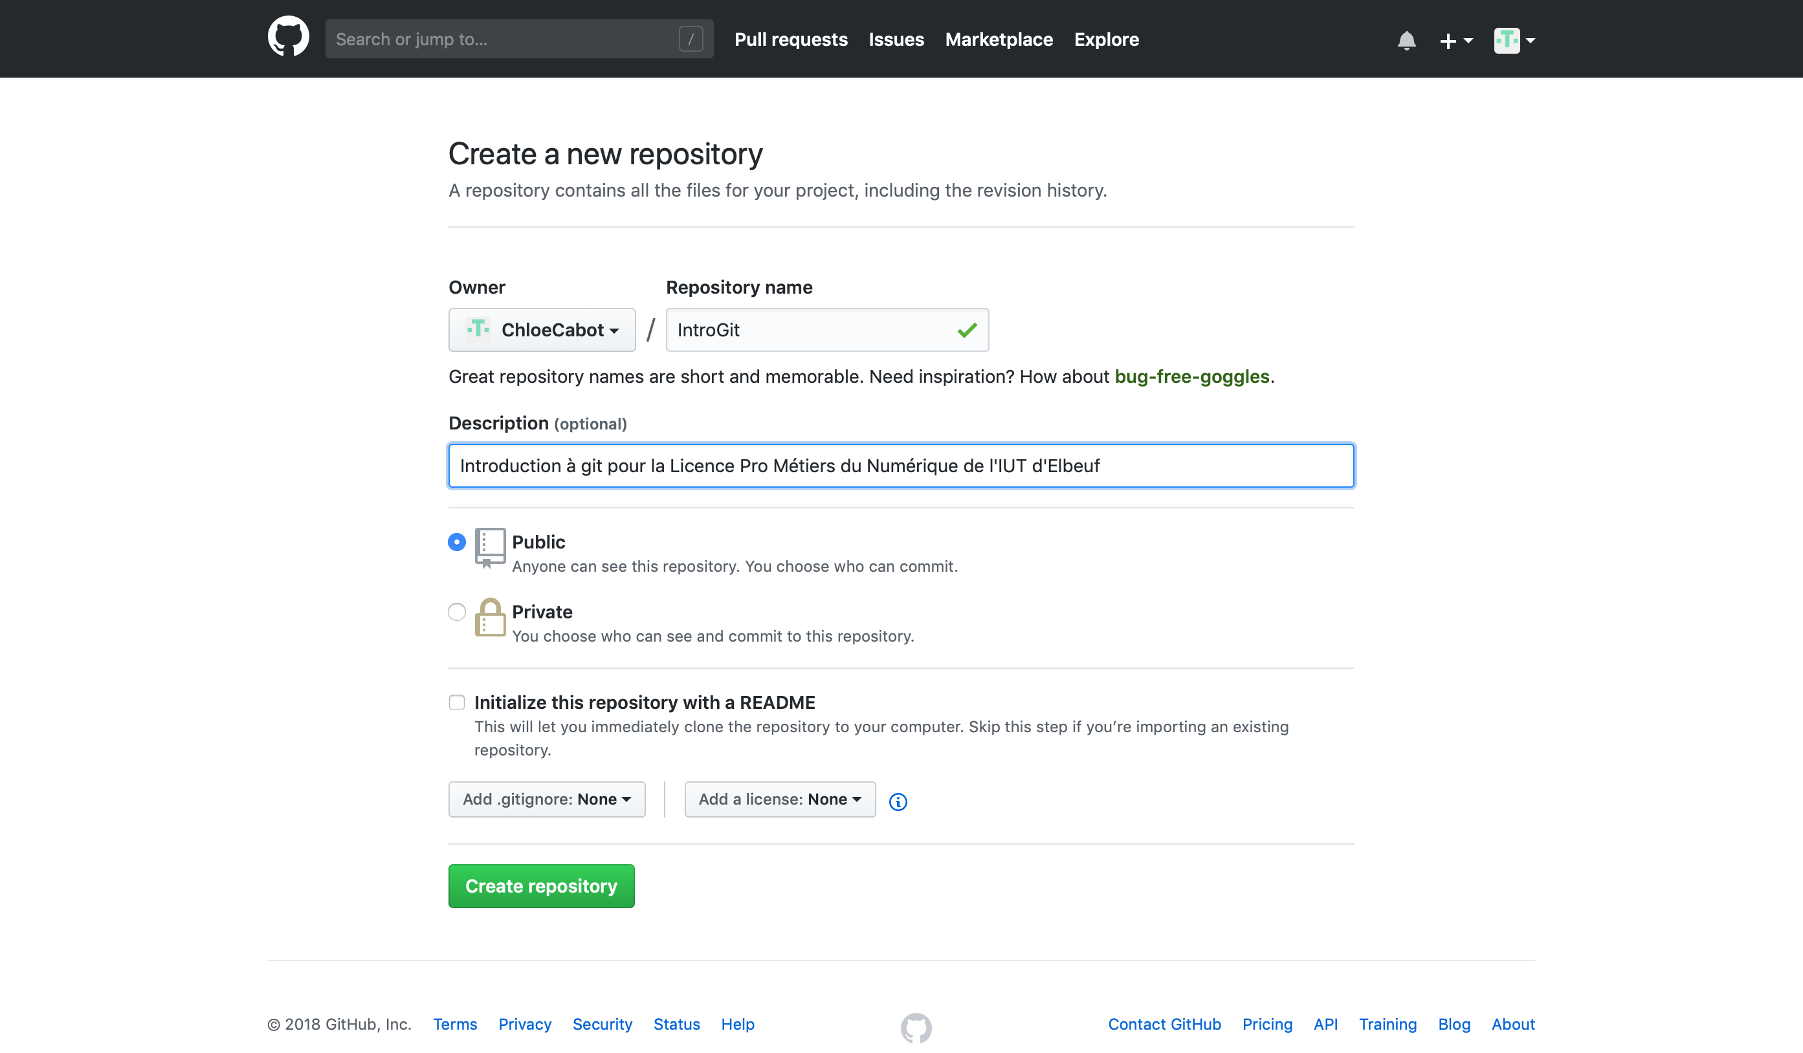Screen dimensions: 1803x1053
Task: Click the notifications bell icon
Action: 1406,39
